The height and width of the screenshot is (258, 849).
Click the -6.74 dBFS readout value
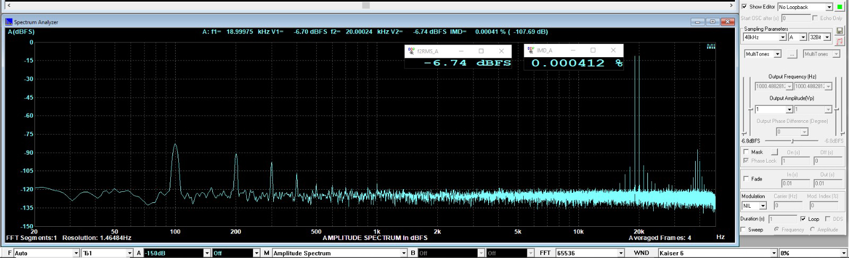coord(467,63)
